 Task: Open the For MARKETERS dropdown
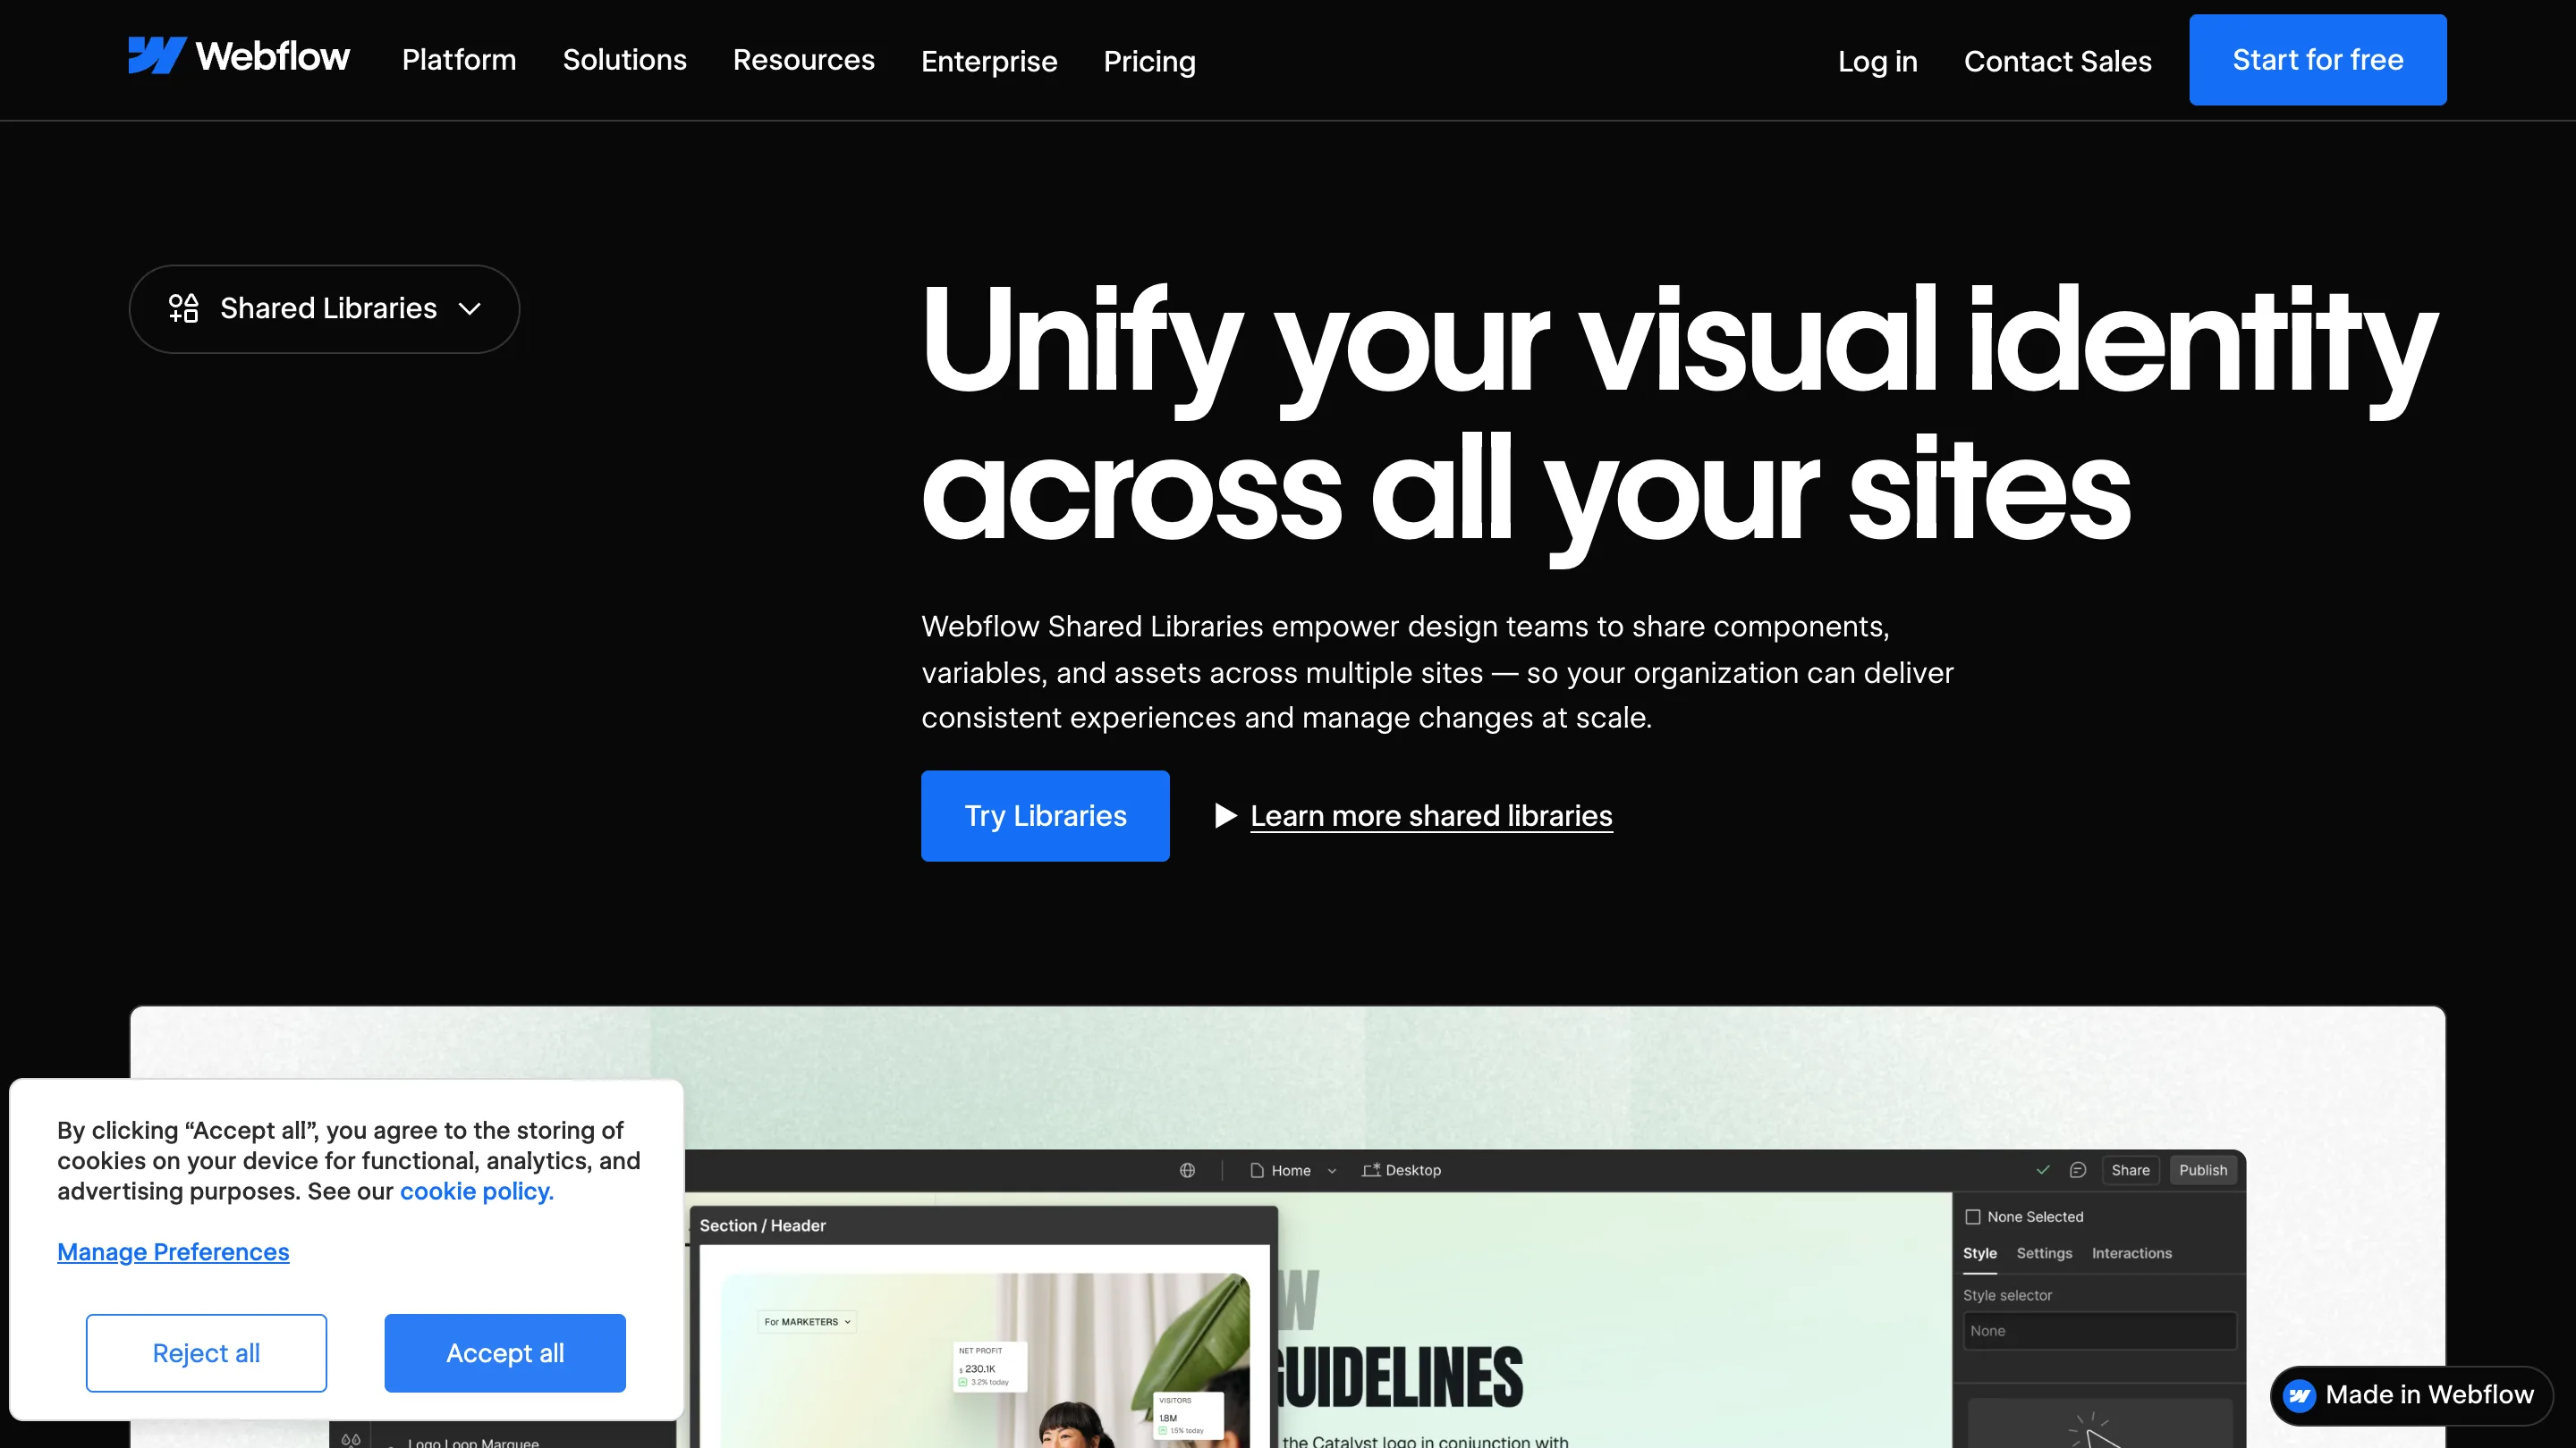(x=807, y=1321)
